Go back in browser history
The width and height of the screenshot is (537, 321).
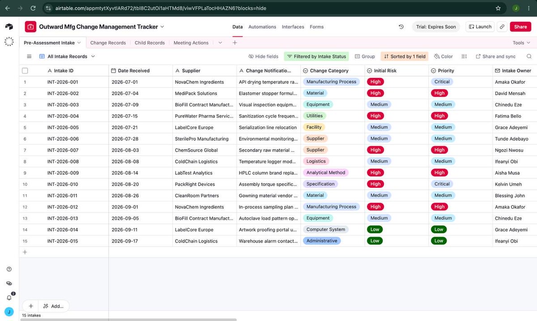[8, 8]
